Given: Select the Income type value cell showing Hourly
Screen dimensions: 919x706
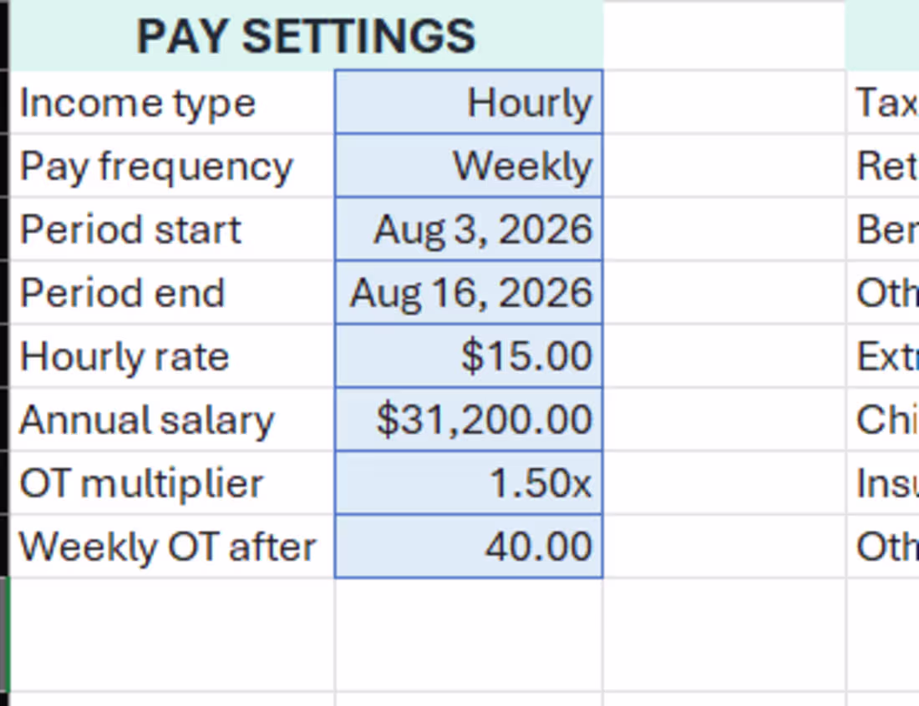Looking at the screenshot, I should point(469,102).
